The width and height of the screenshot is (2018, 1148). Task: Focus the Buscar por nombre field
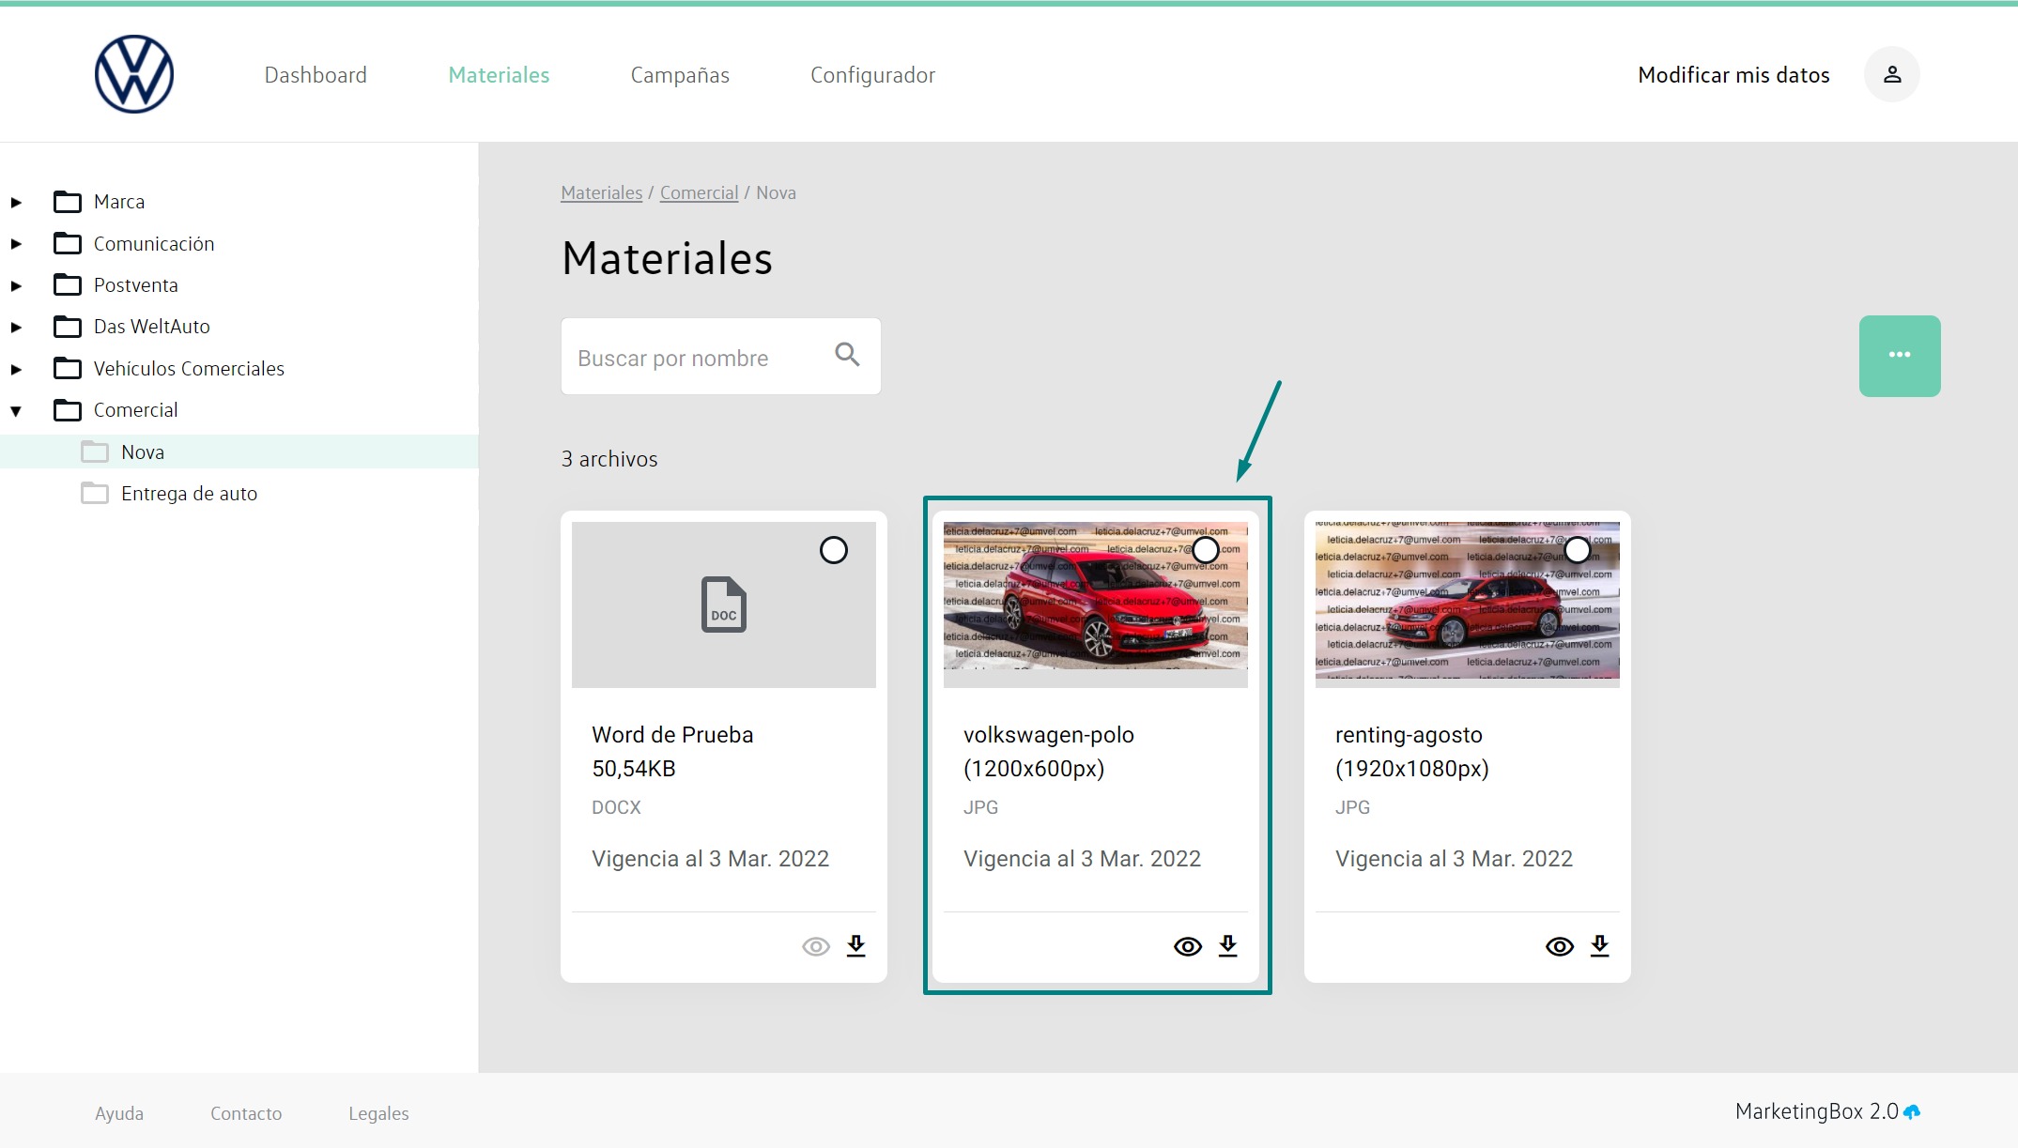[x=695, y=358]
